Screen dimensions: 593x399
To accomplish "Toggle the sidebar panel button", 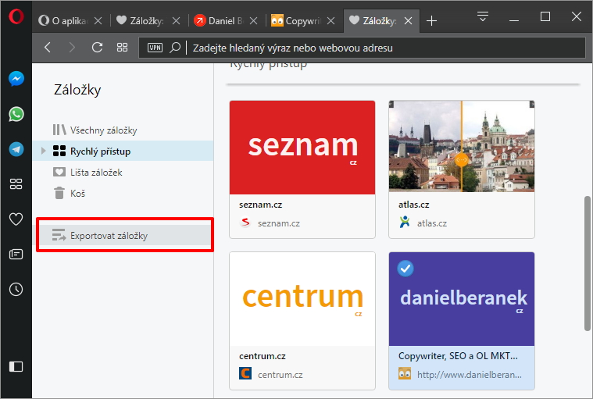I will (16, 366).
